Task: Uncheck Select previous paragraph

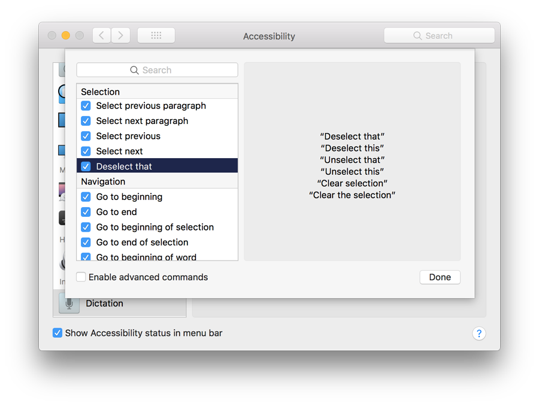Action: pos(86,106)
